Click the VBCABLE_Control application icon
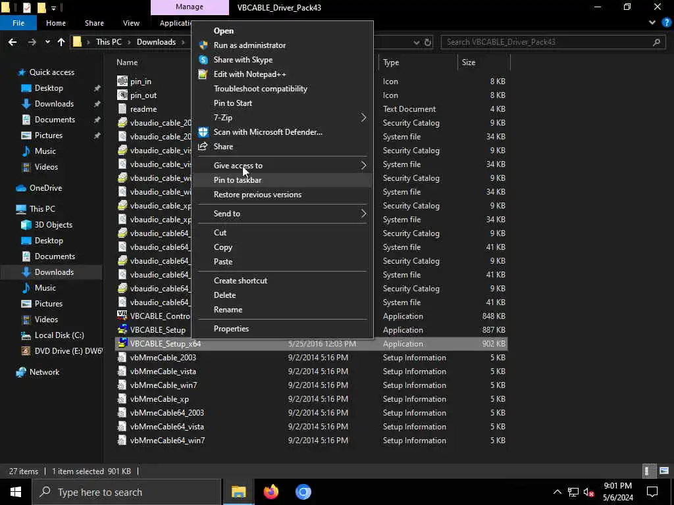674x505 pixels. click(122, 316)
